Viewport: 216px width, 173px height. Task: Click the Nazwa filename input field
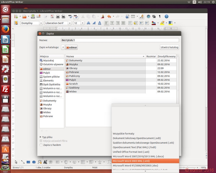[120, 40]
